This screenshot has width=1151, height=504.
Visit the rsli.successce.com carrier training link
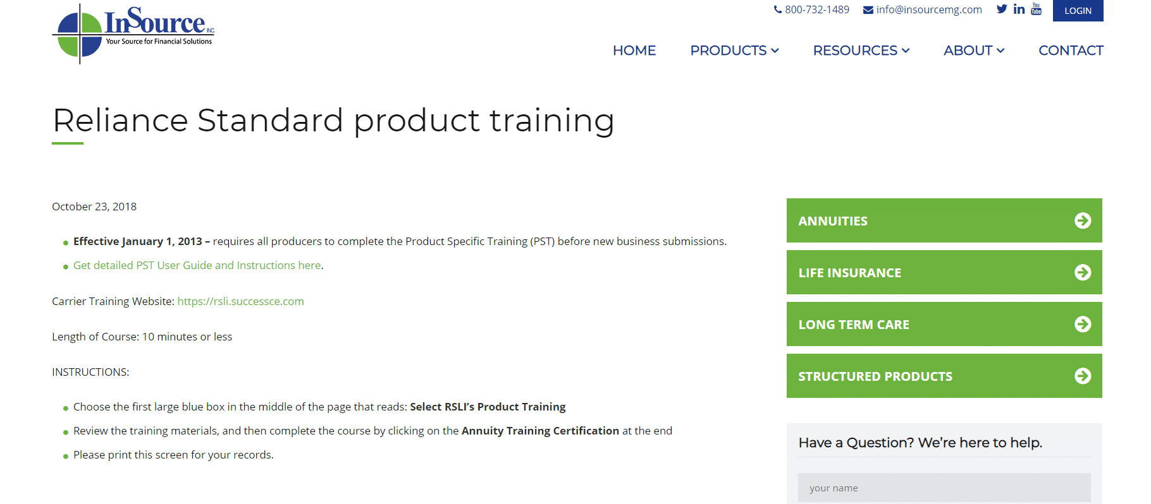click(x=240, y=301)
